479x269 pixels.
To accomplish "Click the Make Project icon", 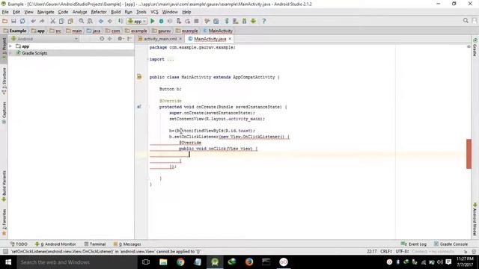I will pyautogui.click(x=120, y=21).
